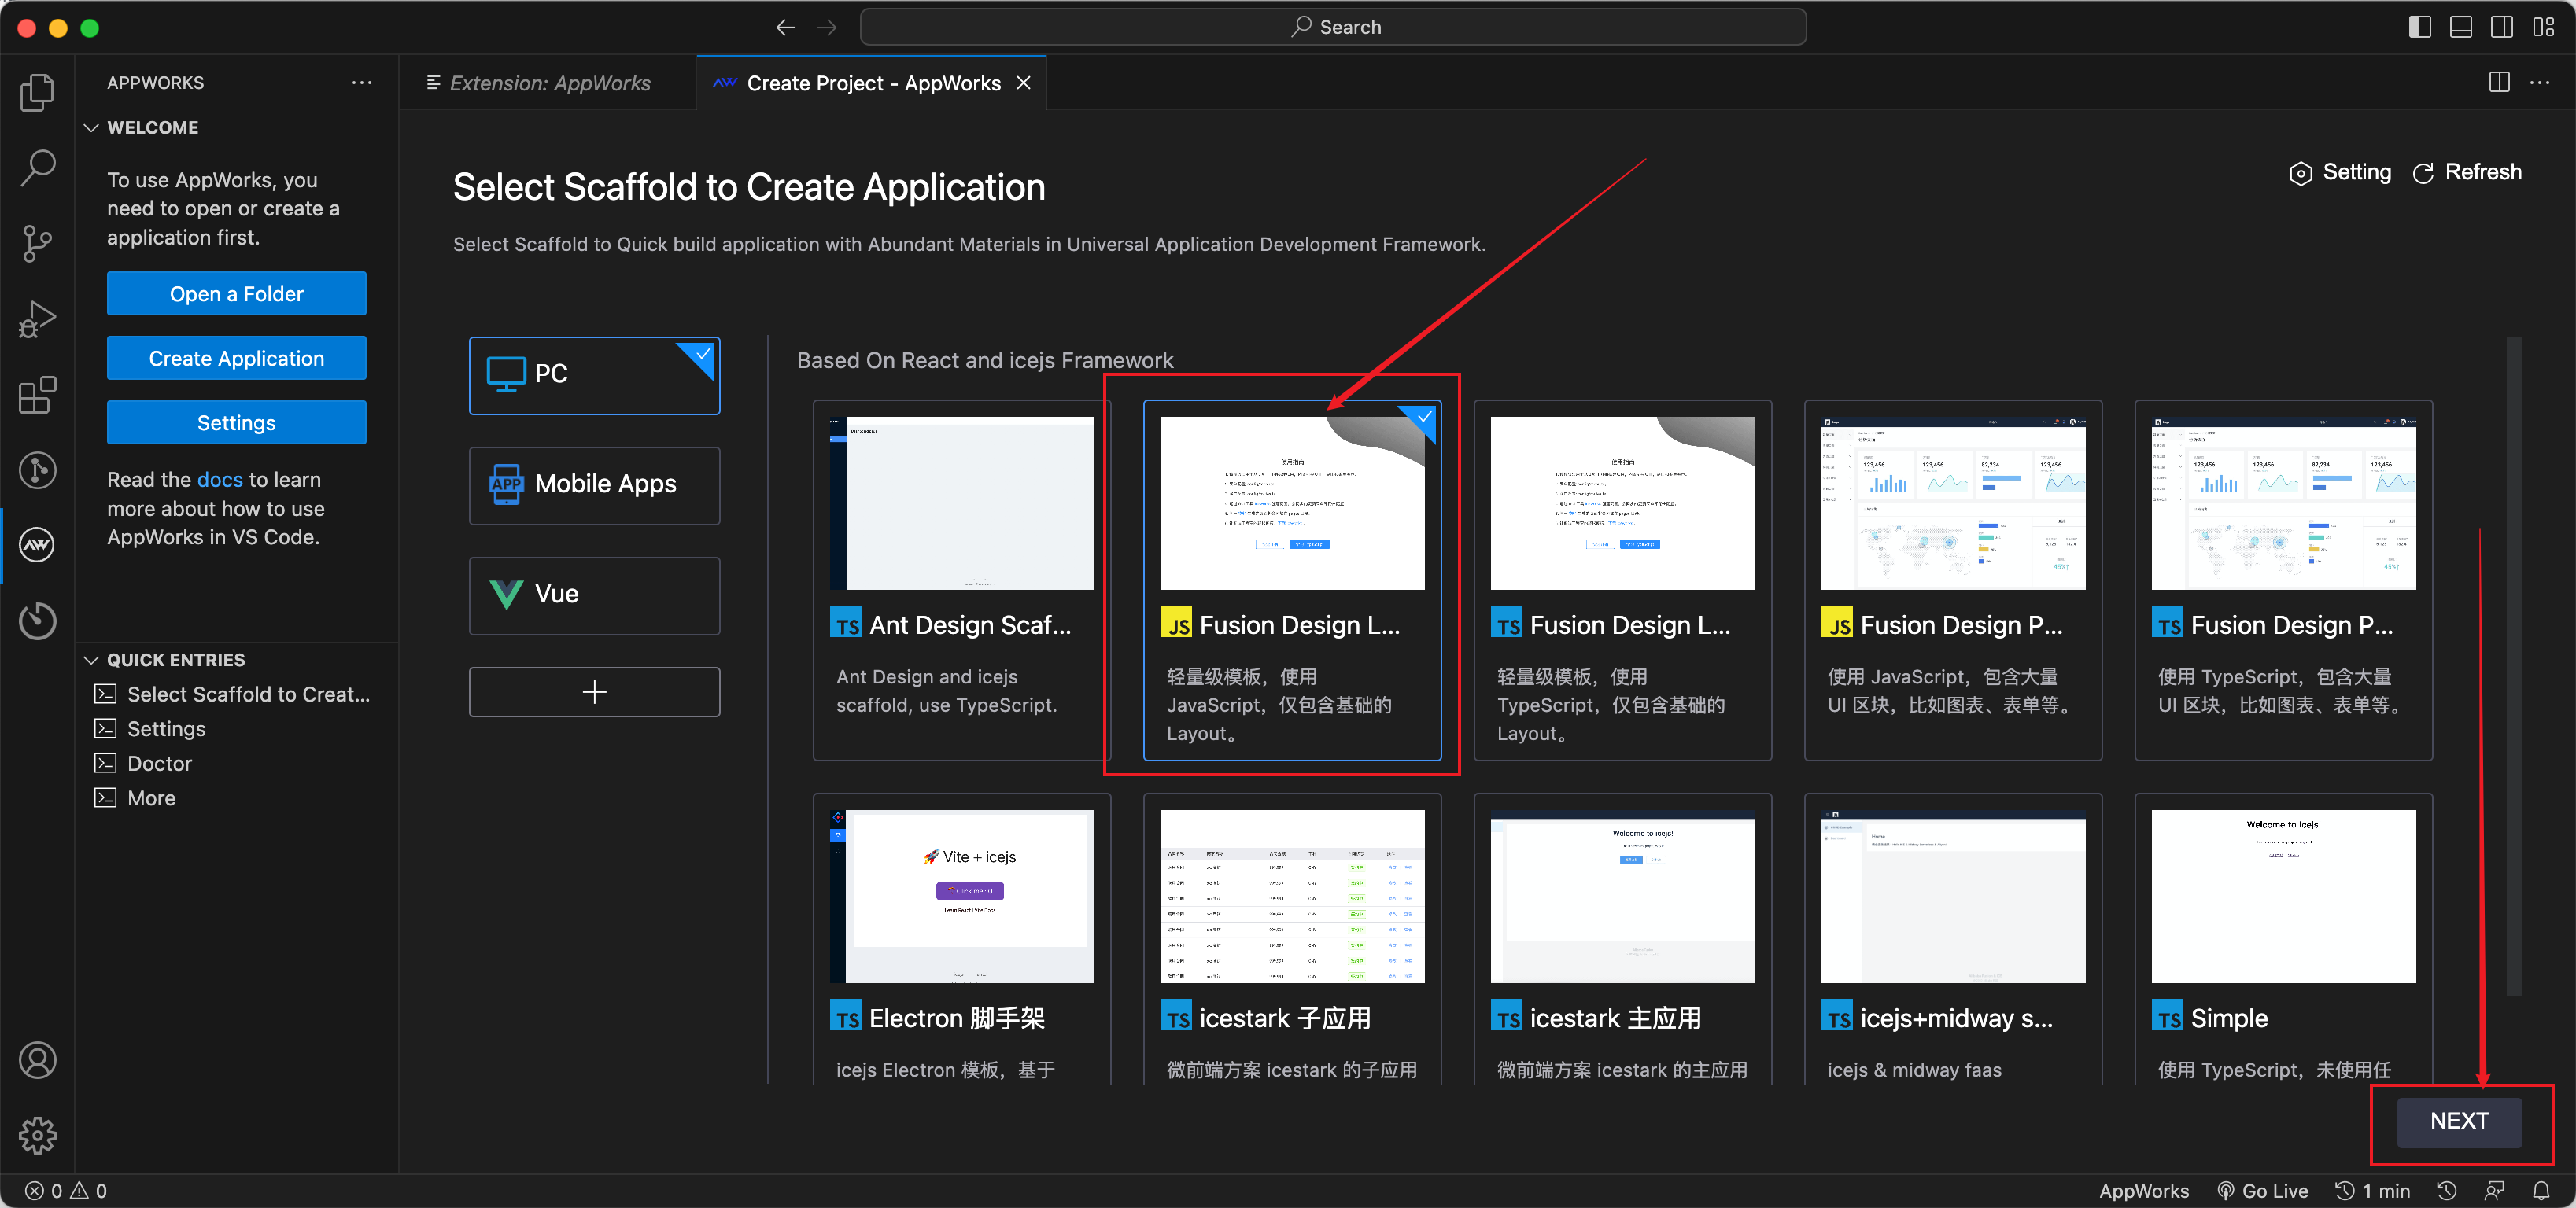Click the scaffold list vertical scrollbar

[x=2513, y=665]
